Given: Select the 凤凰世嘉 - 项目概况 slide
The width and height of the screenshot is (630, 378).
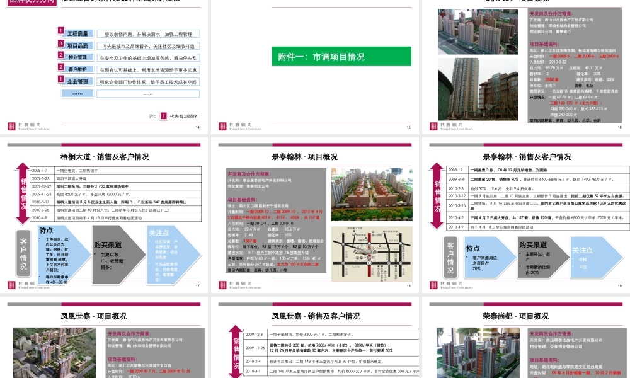Looking at the screenshot, I should pos(104,338).
